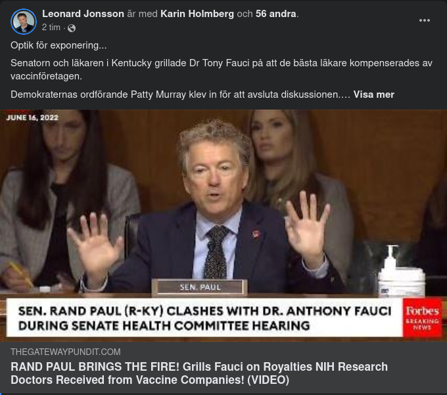The image size is (447, 395).
Task: Open Leonard Jonsson profile name link
Action: (x=83, y=14)
